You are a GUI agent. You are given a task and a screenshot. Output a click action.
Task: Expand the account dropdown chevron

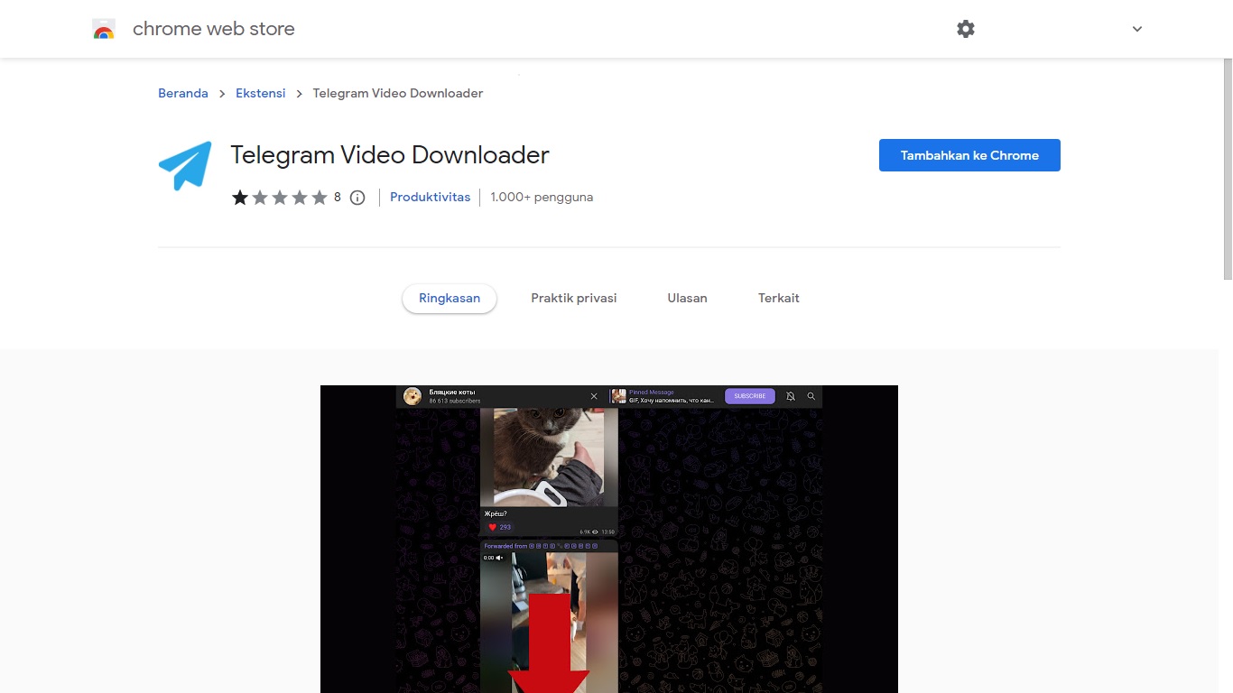(x=1137, y=29)
